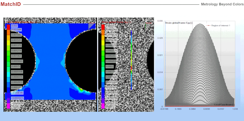Click the Local Coordinate axis title
This screenshot has height=121, width=244.
tap(224, 105)
